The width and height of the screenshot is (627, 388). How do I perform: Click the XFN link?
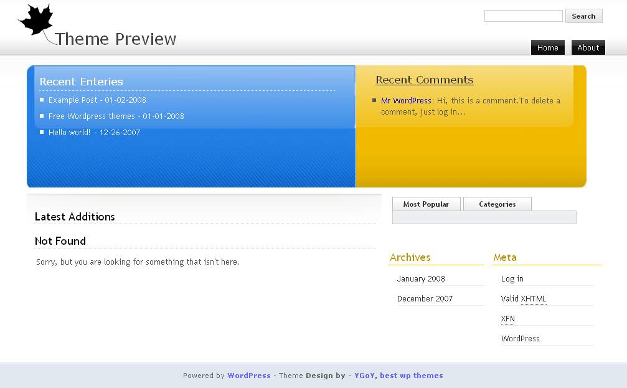tap(507, 318)
